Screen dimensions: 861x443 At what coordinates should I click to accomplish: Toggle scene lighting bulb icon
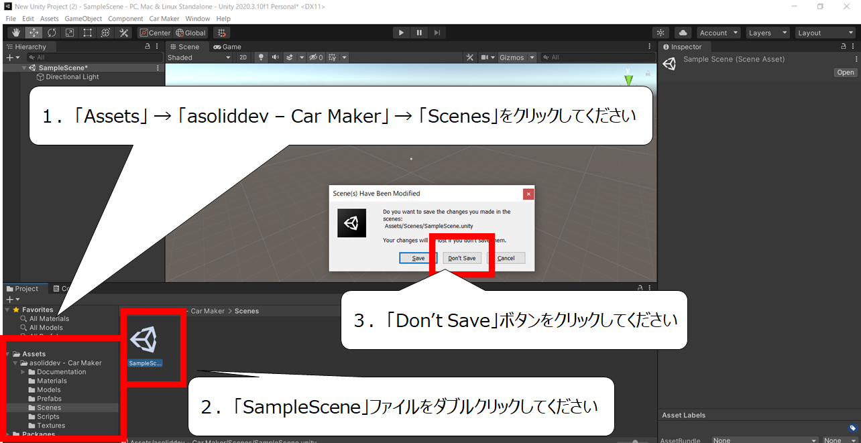click(x=262, y=58)
